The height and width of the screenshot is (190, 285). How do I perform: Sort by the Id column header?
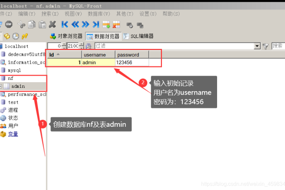[63, 55]
